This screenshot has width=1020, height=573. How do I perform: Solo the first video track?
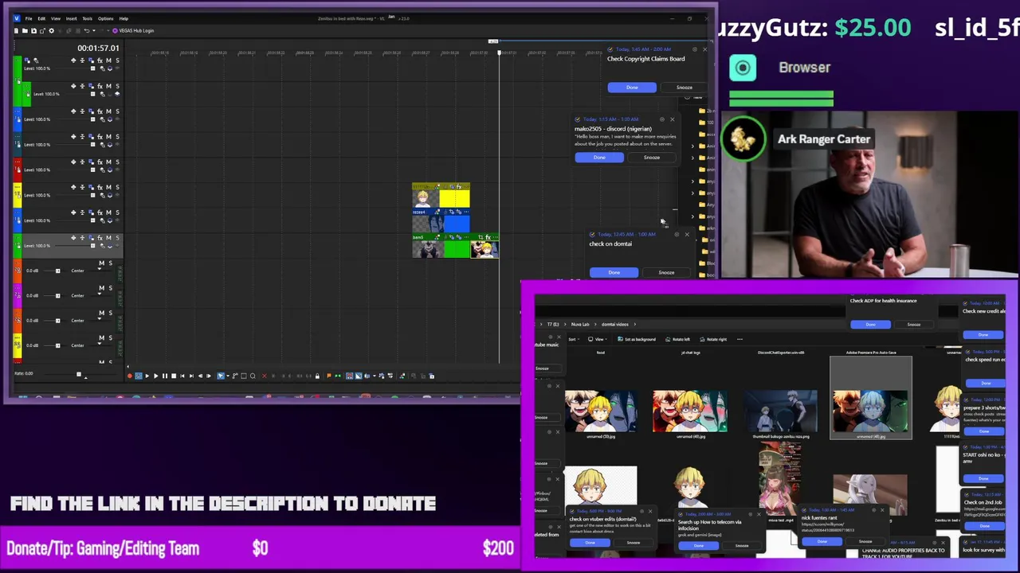tap(118, 60)
